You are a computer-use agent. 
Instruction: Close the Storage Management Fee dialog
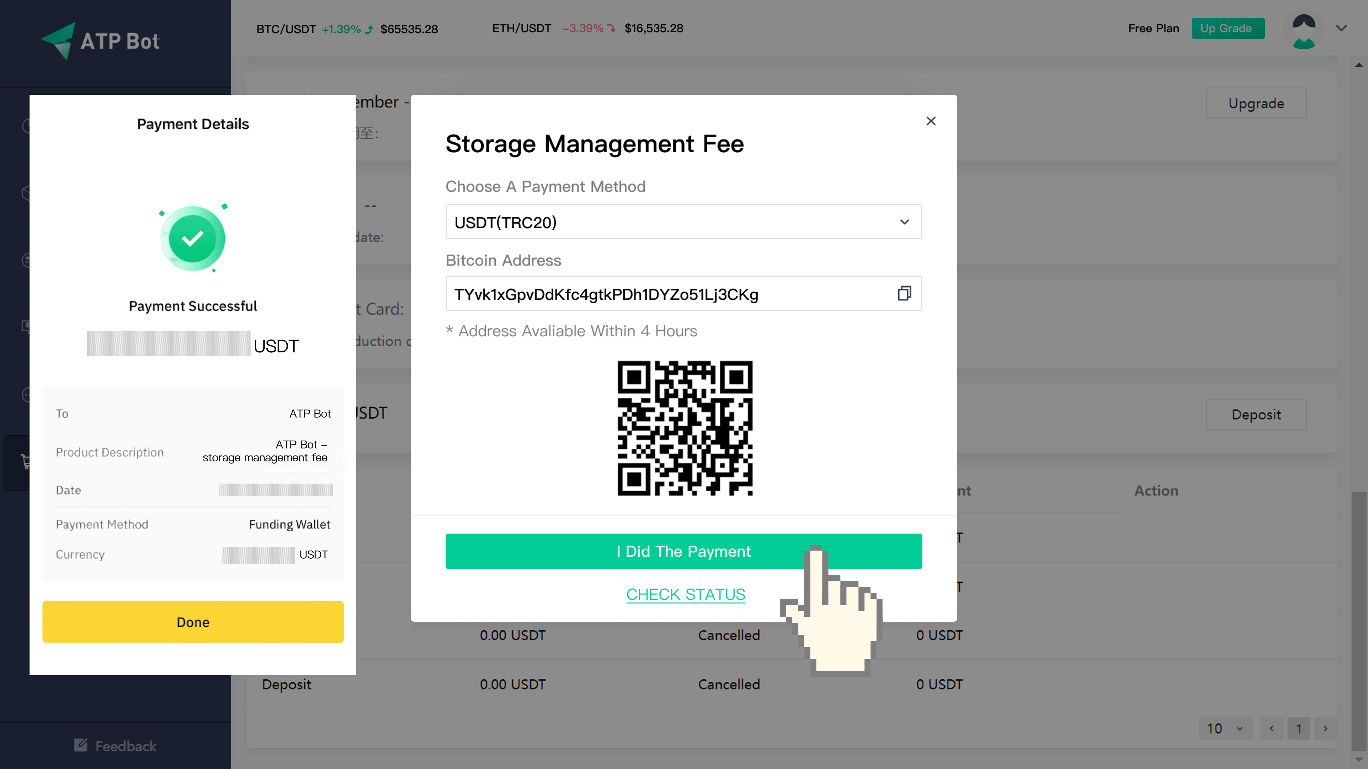(931, 121)
